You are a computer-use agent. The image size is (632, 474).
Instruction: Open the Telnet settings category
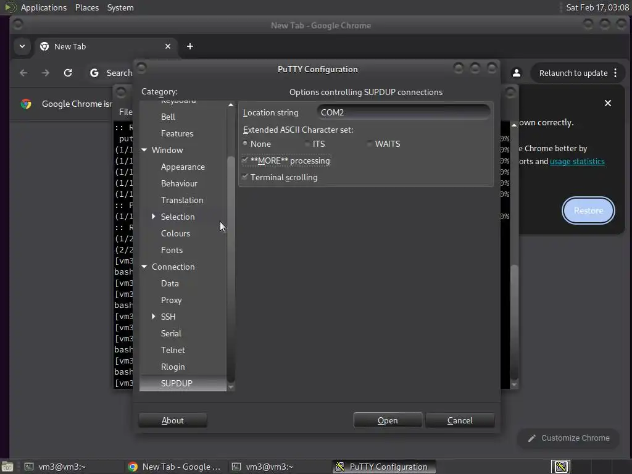point(173,351)
